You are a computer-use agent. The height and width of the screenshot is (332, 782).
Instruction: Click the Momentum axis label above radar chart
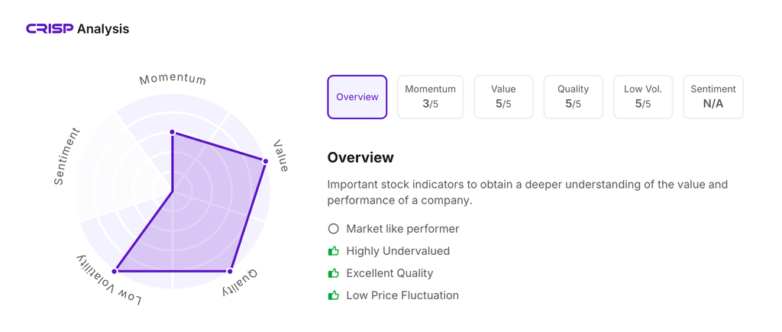[173, 79]
